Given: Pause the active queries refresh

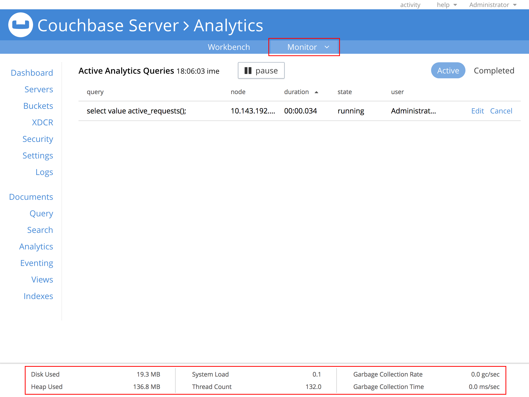Looking at the screenshot, I should [x=261, y=71].
